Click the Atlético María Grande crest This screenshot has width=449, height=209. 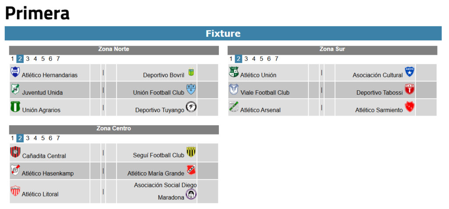pyautogui.click(x=191, y=170)
